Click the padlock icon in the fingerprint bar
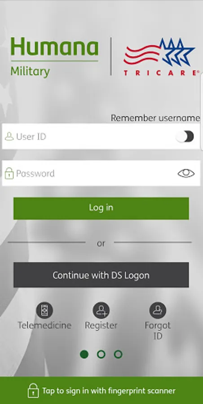The image size is (203, 404). click(33, 391)
